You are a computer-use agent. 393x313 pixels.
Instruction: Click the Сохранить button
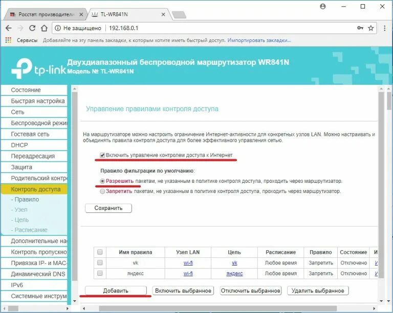(108, 208)
